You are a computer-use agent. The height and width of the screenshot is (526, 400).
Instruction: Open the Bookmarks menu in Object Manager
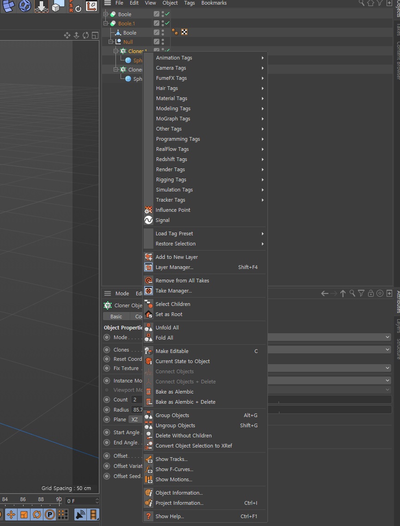click(x=214, y=3)
